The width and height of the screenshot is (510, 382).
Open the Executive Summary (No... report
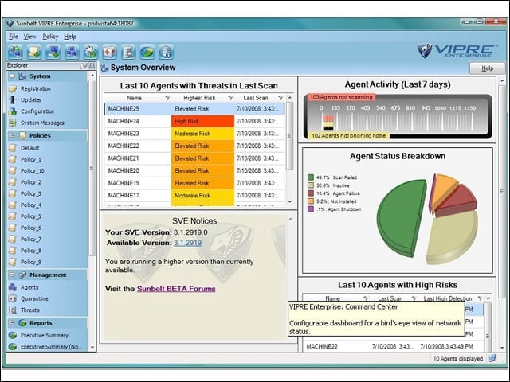(52, 347)
